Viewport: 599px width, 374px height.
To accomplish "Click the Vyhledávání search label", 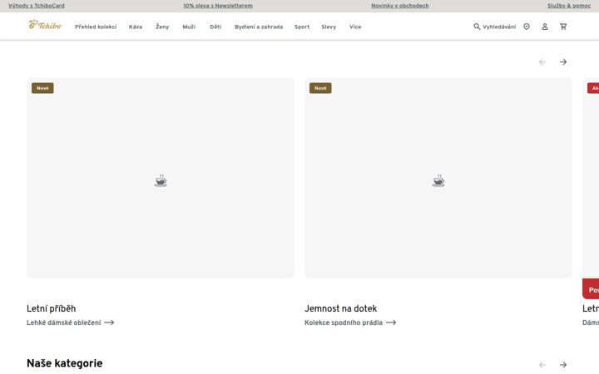I will (499, 27).
